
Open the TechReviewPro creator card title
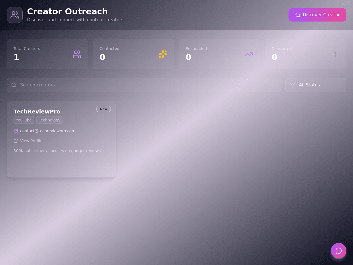37,112
